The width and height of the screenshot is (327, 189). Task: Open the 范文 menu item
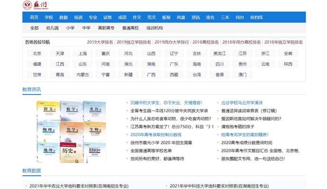pyautogui.click(x=152, y=18)
